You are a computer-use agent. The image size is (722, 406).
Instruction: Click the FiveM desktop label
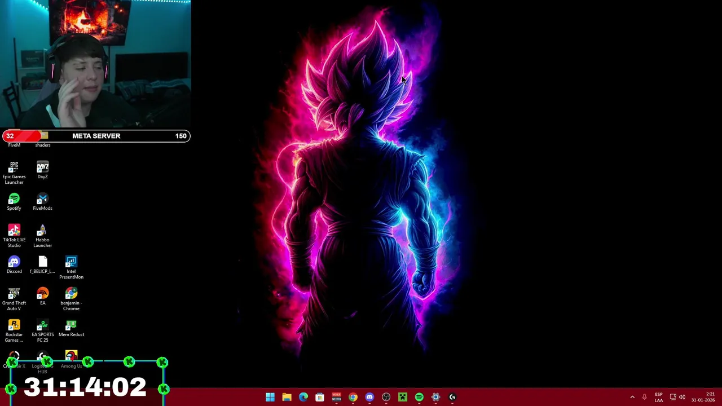tap(14, 145)
